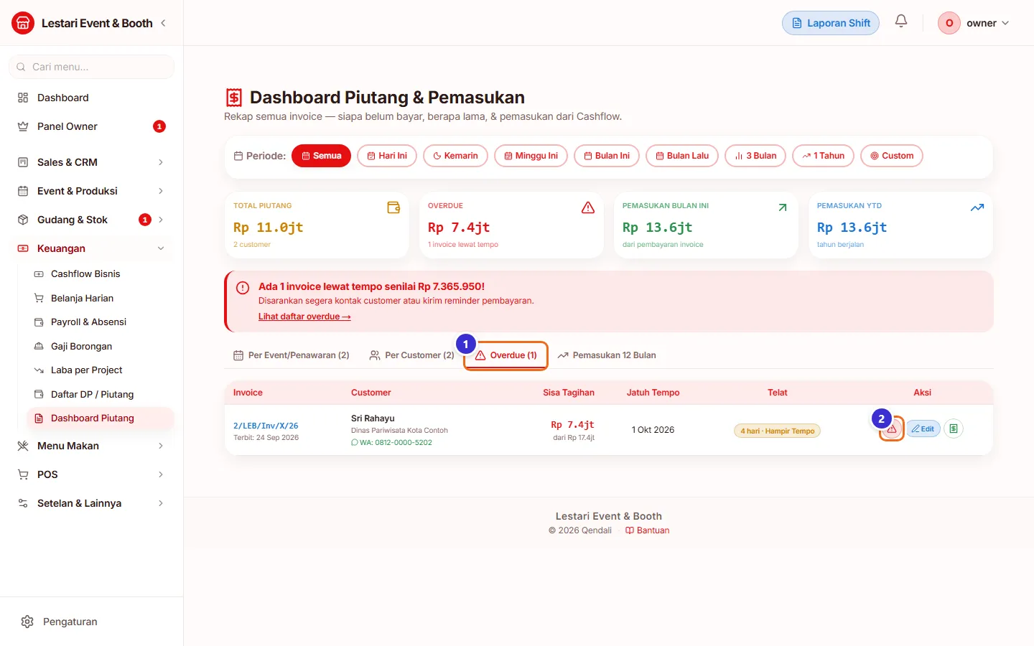The height and width of the screenshot is (646, 1034).
Task: Select the Semua period filter
Action: pos(321,156)
